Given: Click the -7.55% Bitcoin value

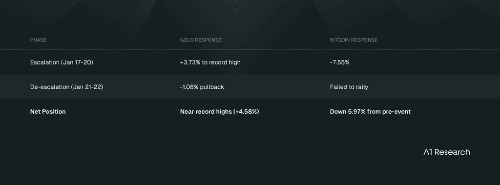Looking at the screenshot, I should pyautogui.click(x=340, y=62).
